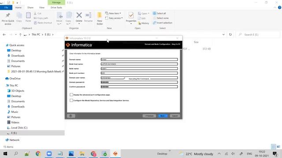Click the Domain name input field
The height and width of the screenshot is (158, 282).
pos(139,60)
